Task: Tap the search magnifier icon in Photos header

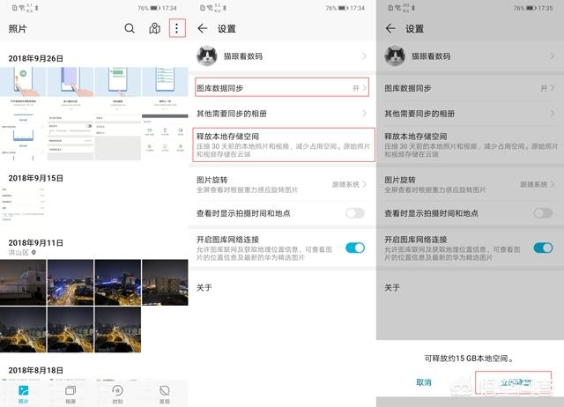Action: coord(130,29)
